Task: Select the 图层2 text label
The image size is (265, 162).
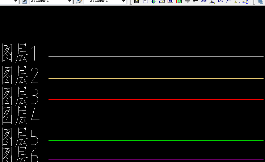Action: pos(20,75)
